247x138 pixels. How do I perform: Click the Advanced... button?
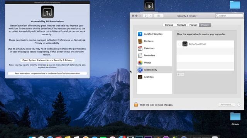pyautogui.click(x=227, y=105)
